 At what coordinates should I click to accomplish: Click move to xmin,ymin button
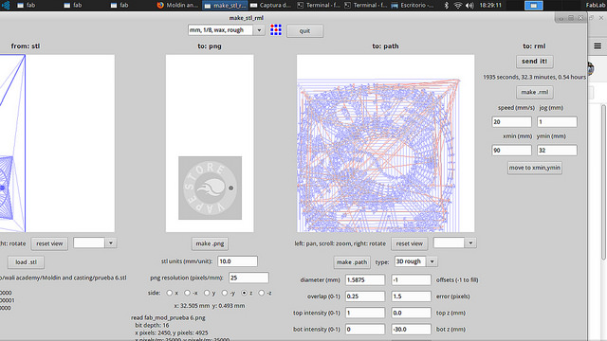(534, 168)
